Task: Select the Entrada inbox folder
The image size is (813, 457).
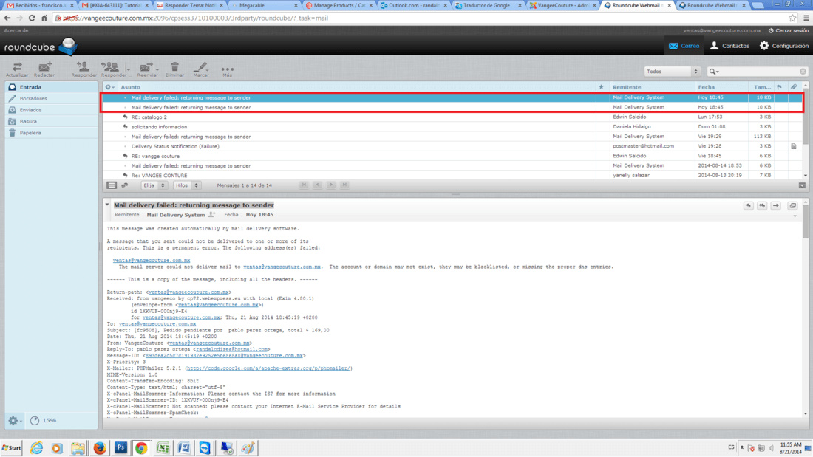Action: [51, 87]
